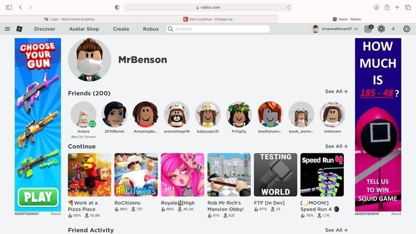Click the Robux balance hexagon icon
This screenshot has width=416, height=234.
[x=381, y=29]
